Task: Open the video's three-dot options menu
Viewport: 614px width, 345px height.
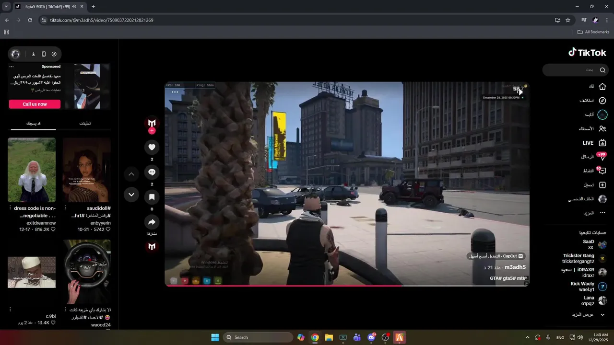Action: pyautogui.click(x=175, y=92)
